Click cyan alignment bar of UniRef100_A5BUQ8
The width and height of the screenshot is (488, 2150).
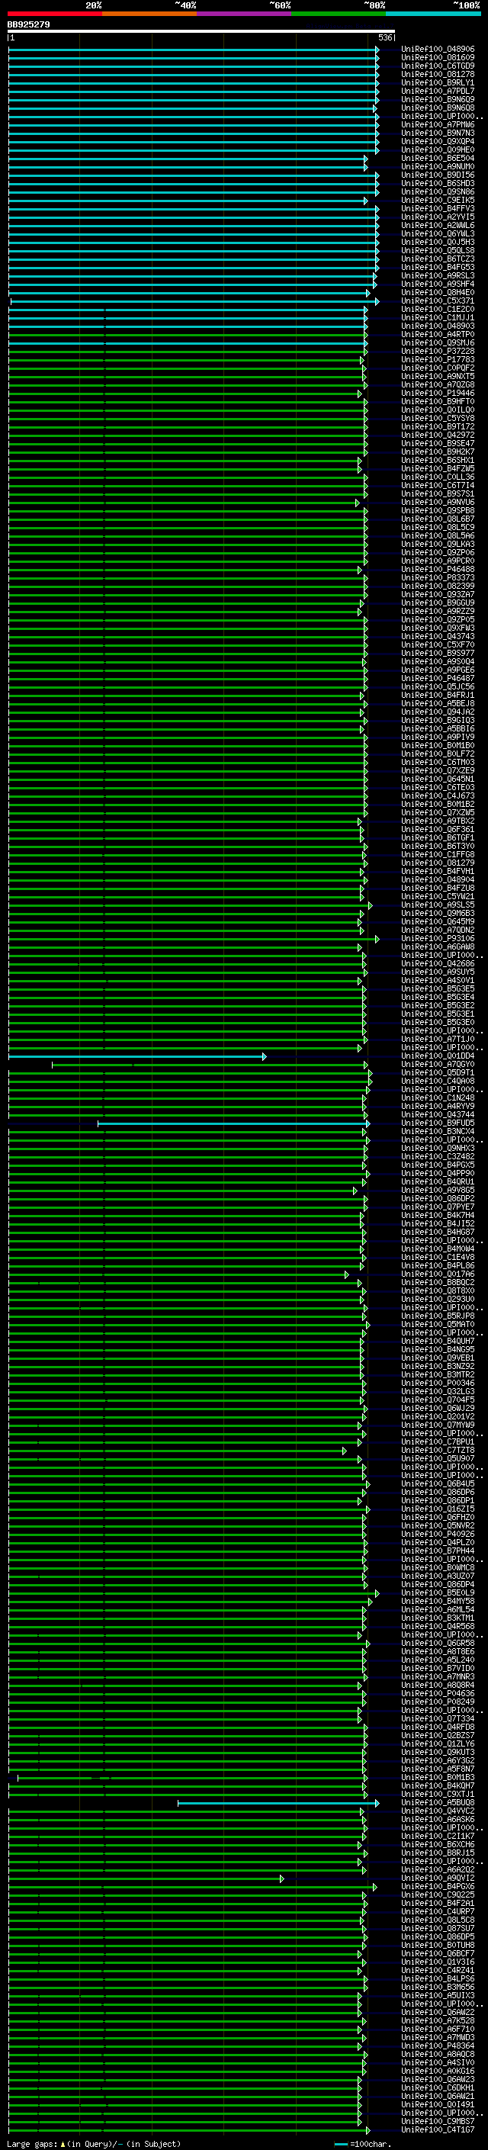click(278, 1804)
